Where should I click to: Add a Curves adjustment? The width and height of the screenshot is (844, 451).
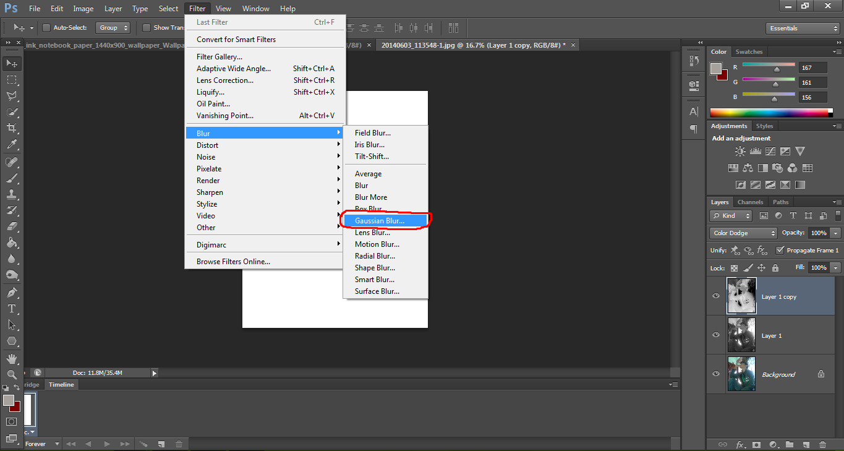770,151
